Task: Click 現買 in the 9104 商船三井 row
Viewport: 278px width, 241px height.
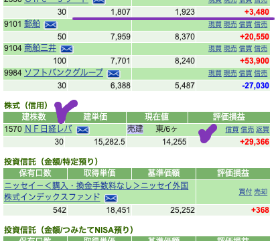Action: click(215, 48)
